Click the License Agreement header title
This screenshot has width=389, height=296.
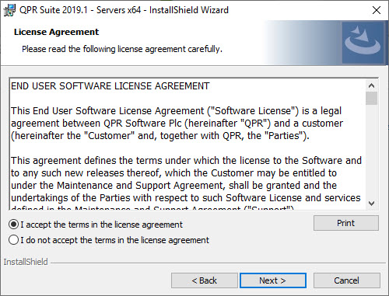coord(56,32)
